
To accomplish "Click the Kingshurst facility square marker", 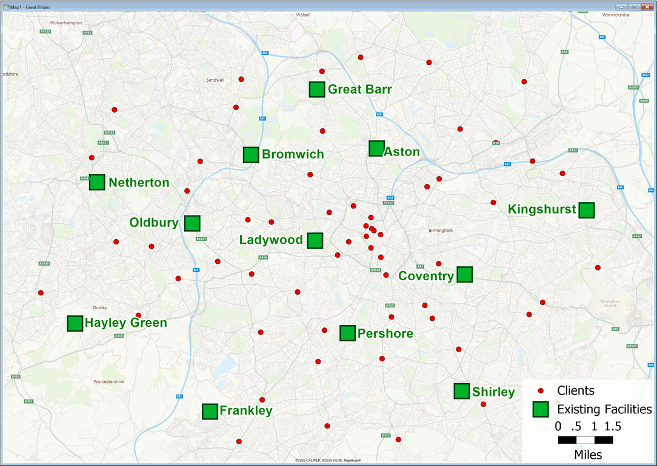I will (x=587, y=210).
